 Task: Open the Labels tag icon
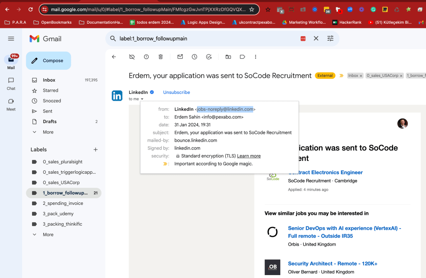tap(242, 57)
